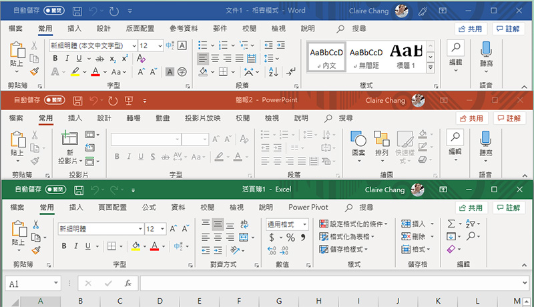The width and height of the screenshot is (534, 307).
Task: Expand Excel formula bar
Action: pyautogui.click(x=525, y=283)
